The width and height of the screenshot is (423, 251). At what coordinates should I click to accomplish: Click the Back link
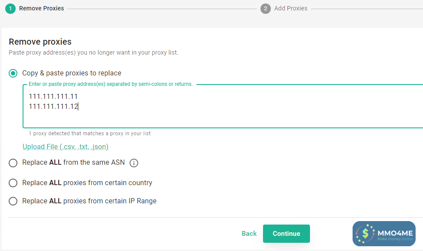click(x=249, y=234)
